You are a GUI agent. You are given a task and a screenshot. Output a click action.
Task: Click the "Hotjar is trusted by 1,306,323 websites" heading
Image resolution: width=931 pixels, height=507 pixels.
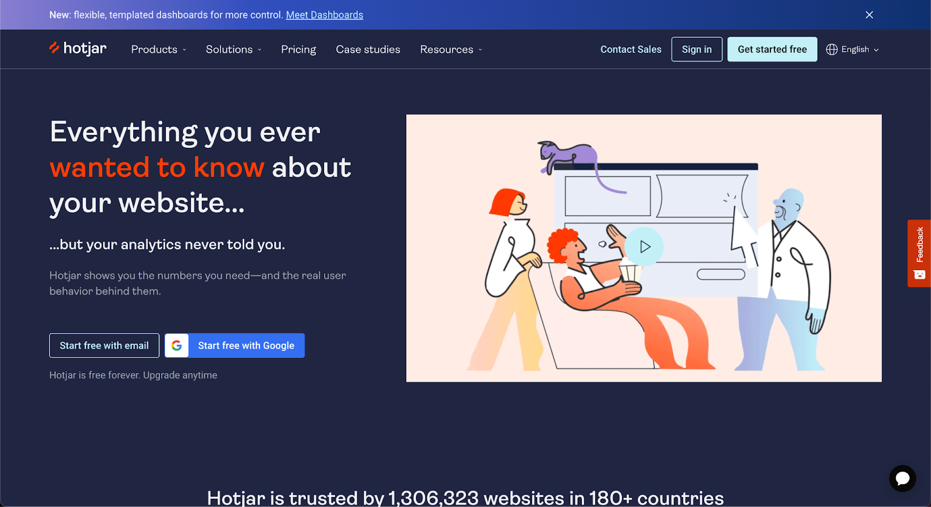tap(465, 498)
